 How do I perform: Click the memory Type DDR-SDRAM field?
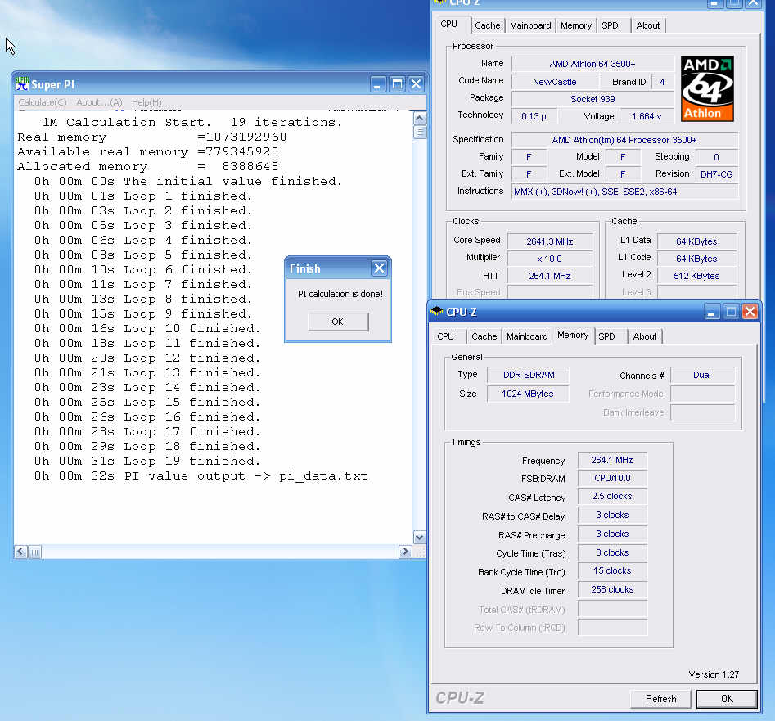(528, 375)
